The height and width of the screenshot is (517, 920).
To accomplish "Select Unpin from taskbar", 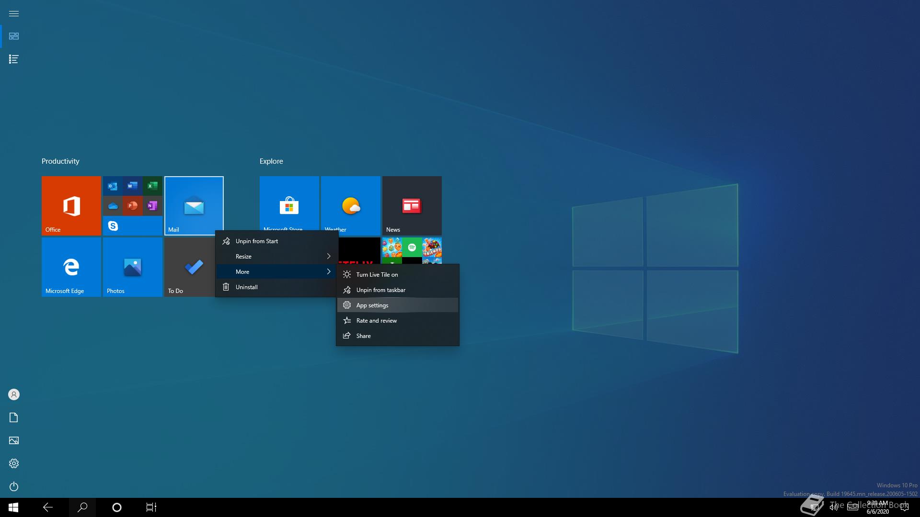I will click(x=398, y=290).
